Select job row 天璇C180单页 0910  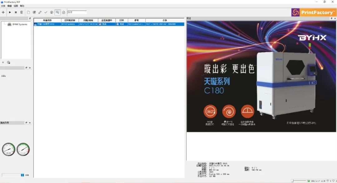pos(109,24)
